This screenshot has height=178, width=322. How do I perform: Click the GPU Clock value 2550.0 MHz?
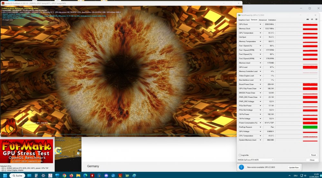(x=269, y=24)
